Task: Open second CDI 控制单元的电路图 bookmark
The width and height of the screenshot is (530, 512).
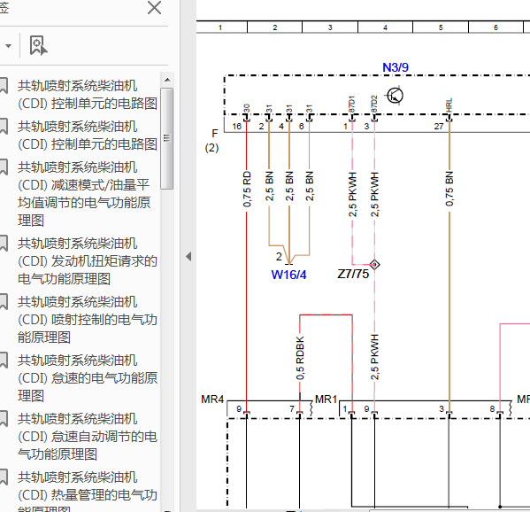Action: tap(88, 136)
